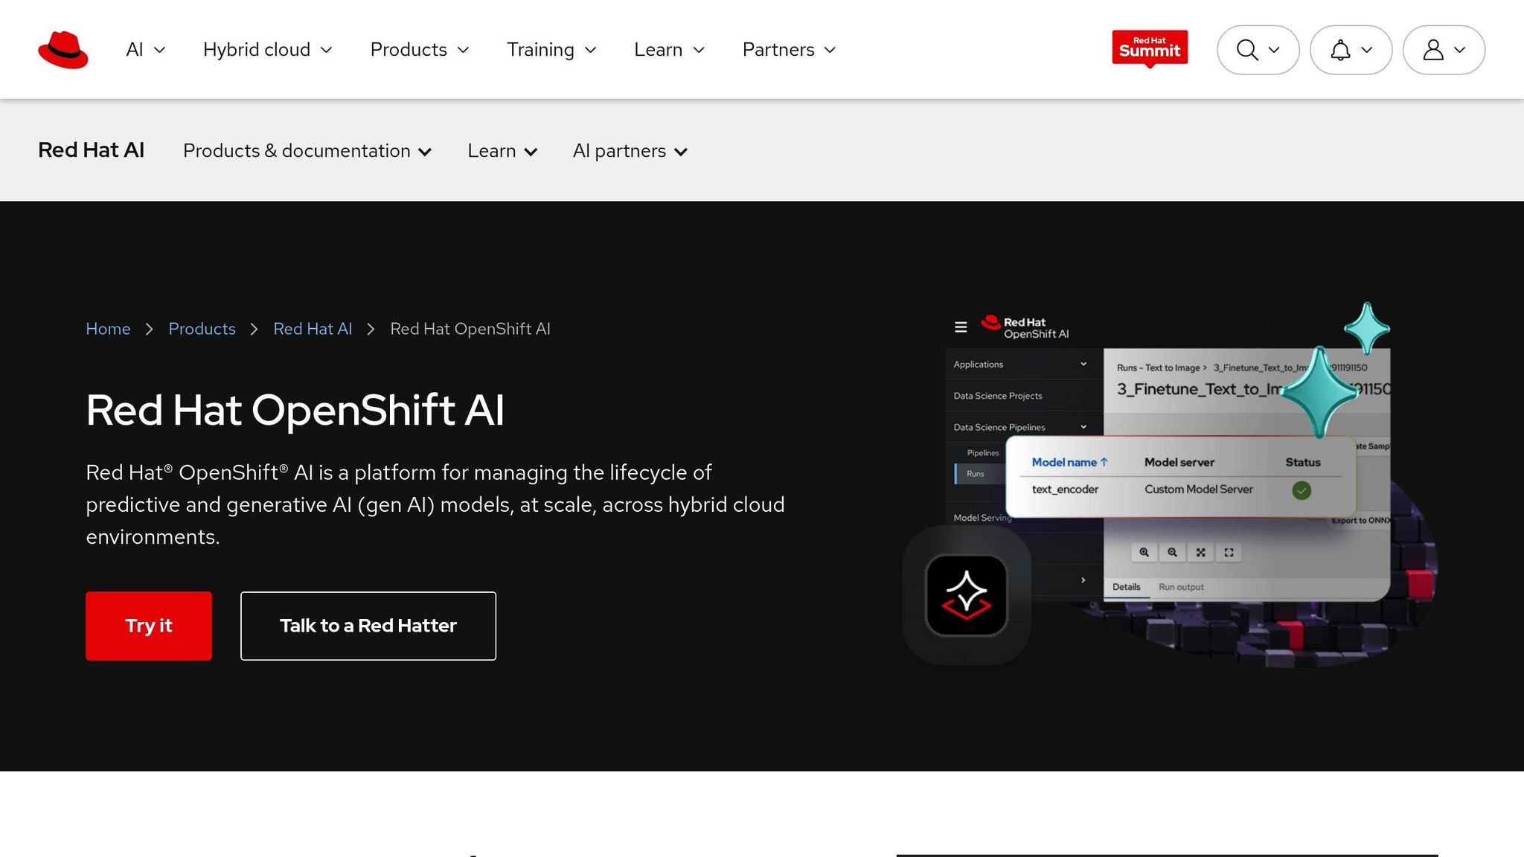1524x857 pixels.
Task: Click Data Science Projects in hero image
Action: point(998,396)
